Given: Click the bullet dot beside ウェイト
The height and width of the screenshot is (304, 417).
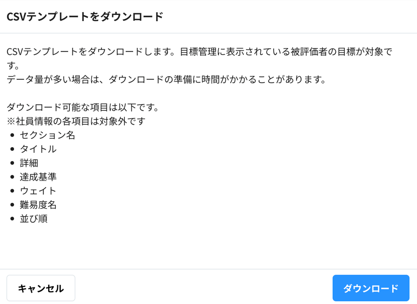Looking at the screenshot, I should [12, 191].
